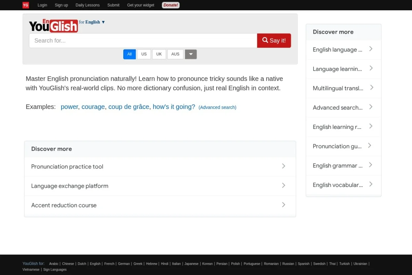Switch to YouGlish for Hindi
412x275 pixels.
tap(164, 264)
